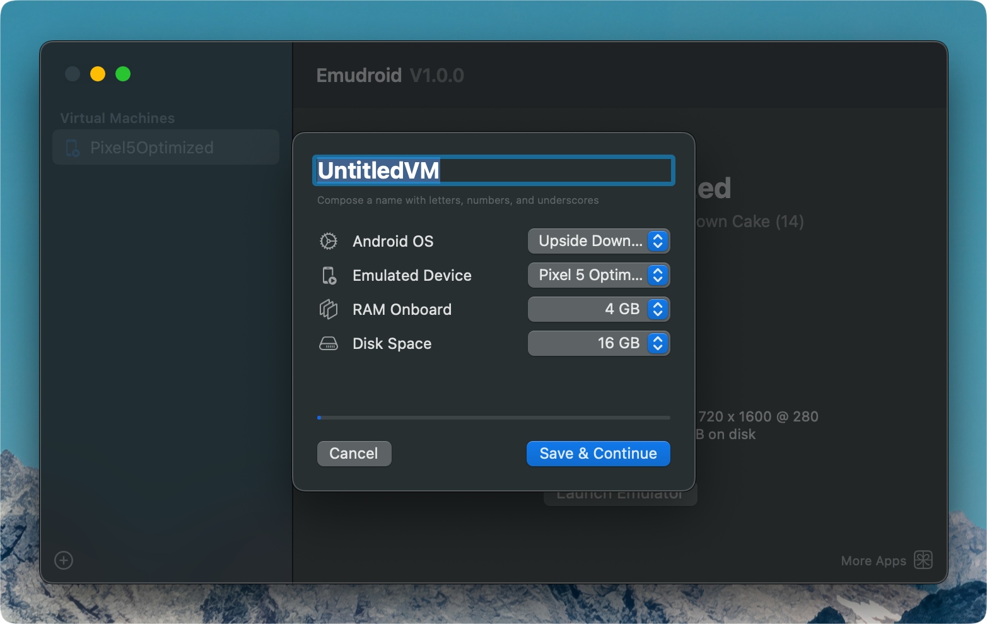This screenshot has height=624, width=987.
Task: Click the Emulated Device phone icon
Action: pyautogui.click(x=329, y=276)
